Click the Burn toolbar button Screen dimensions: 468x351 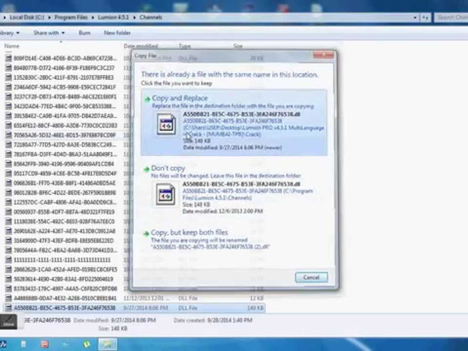tap(85, 33)
